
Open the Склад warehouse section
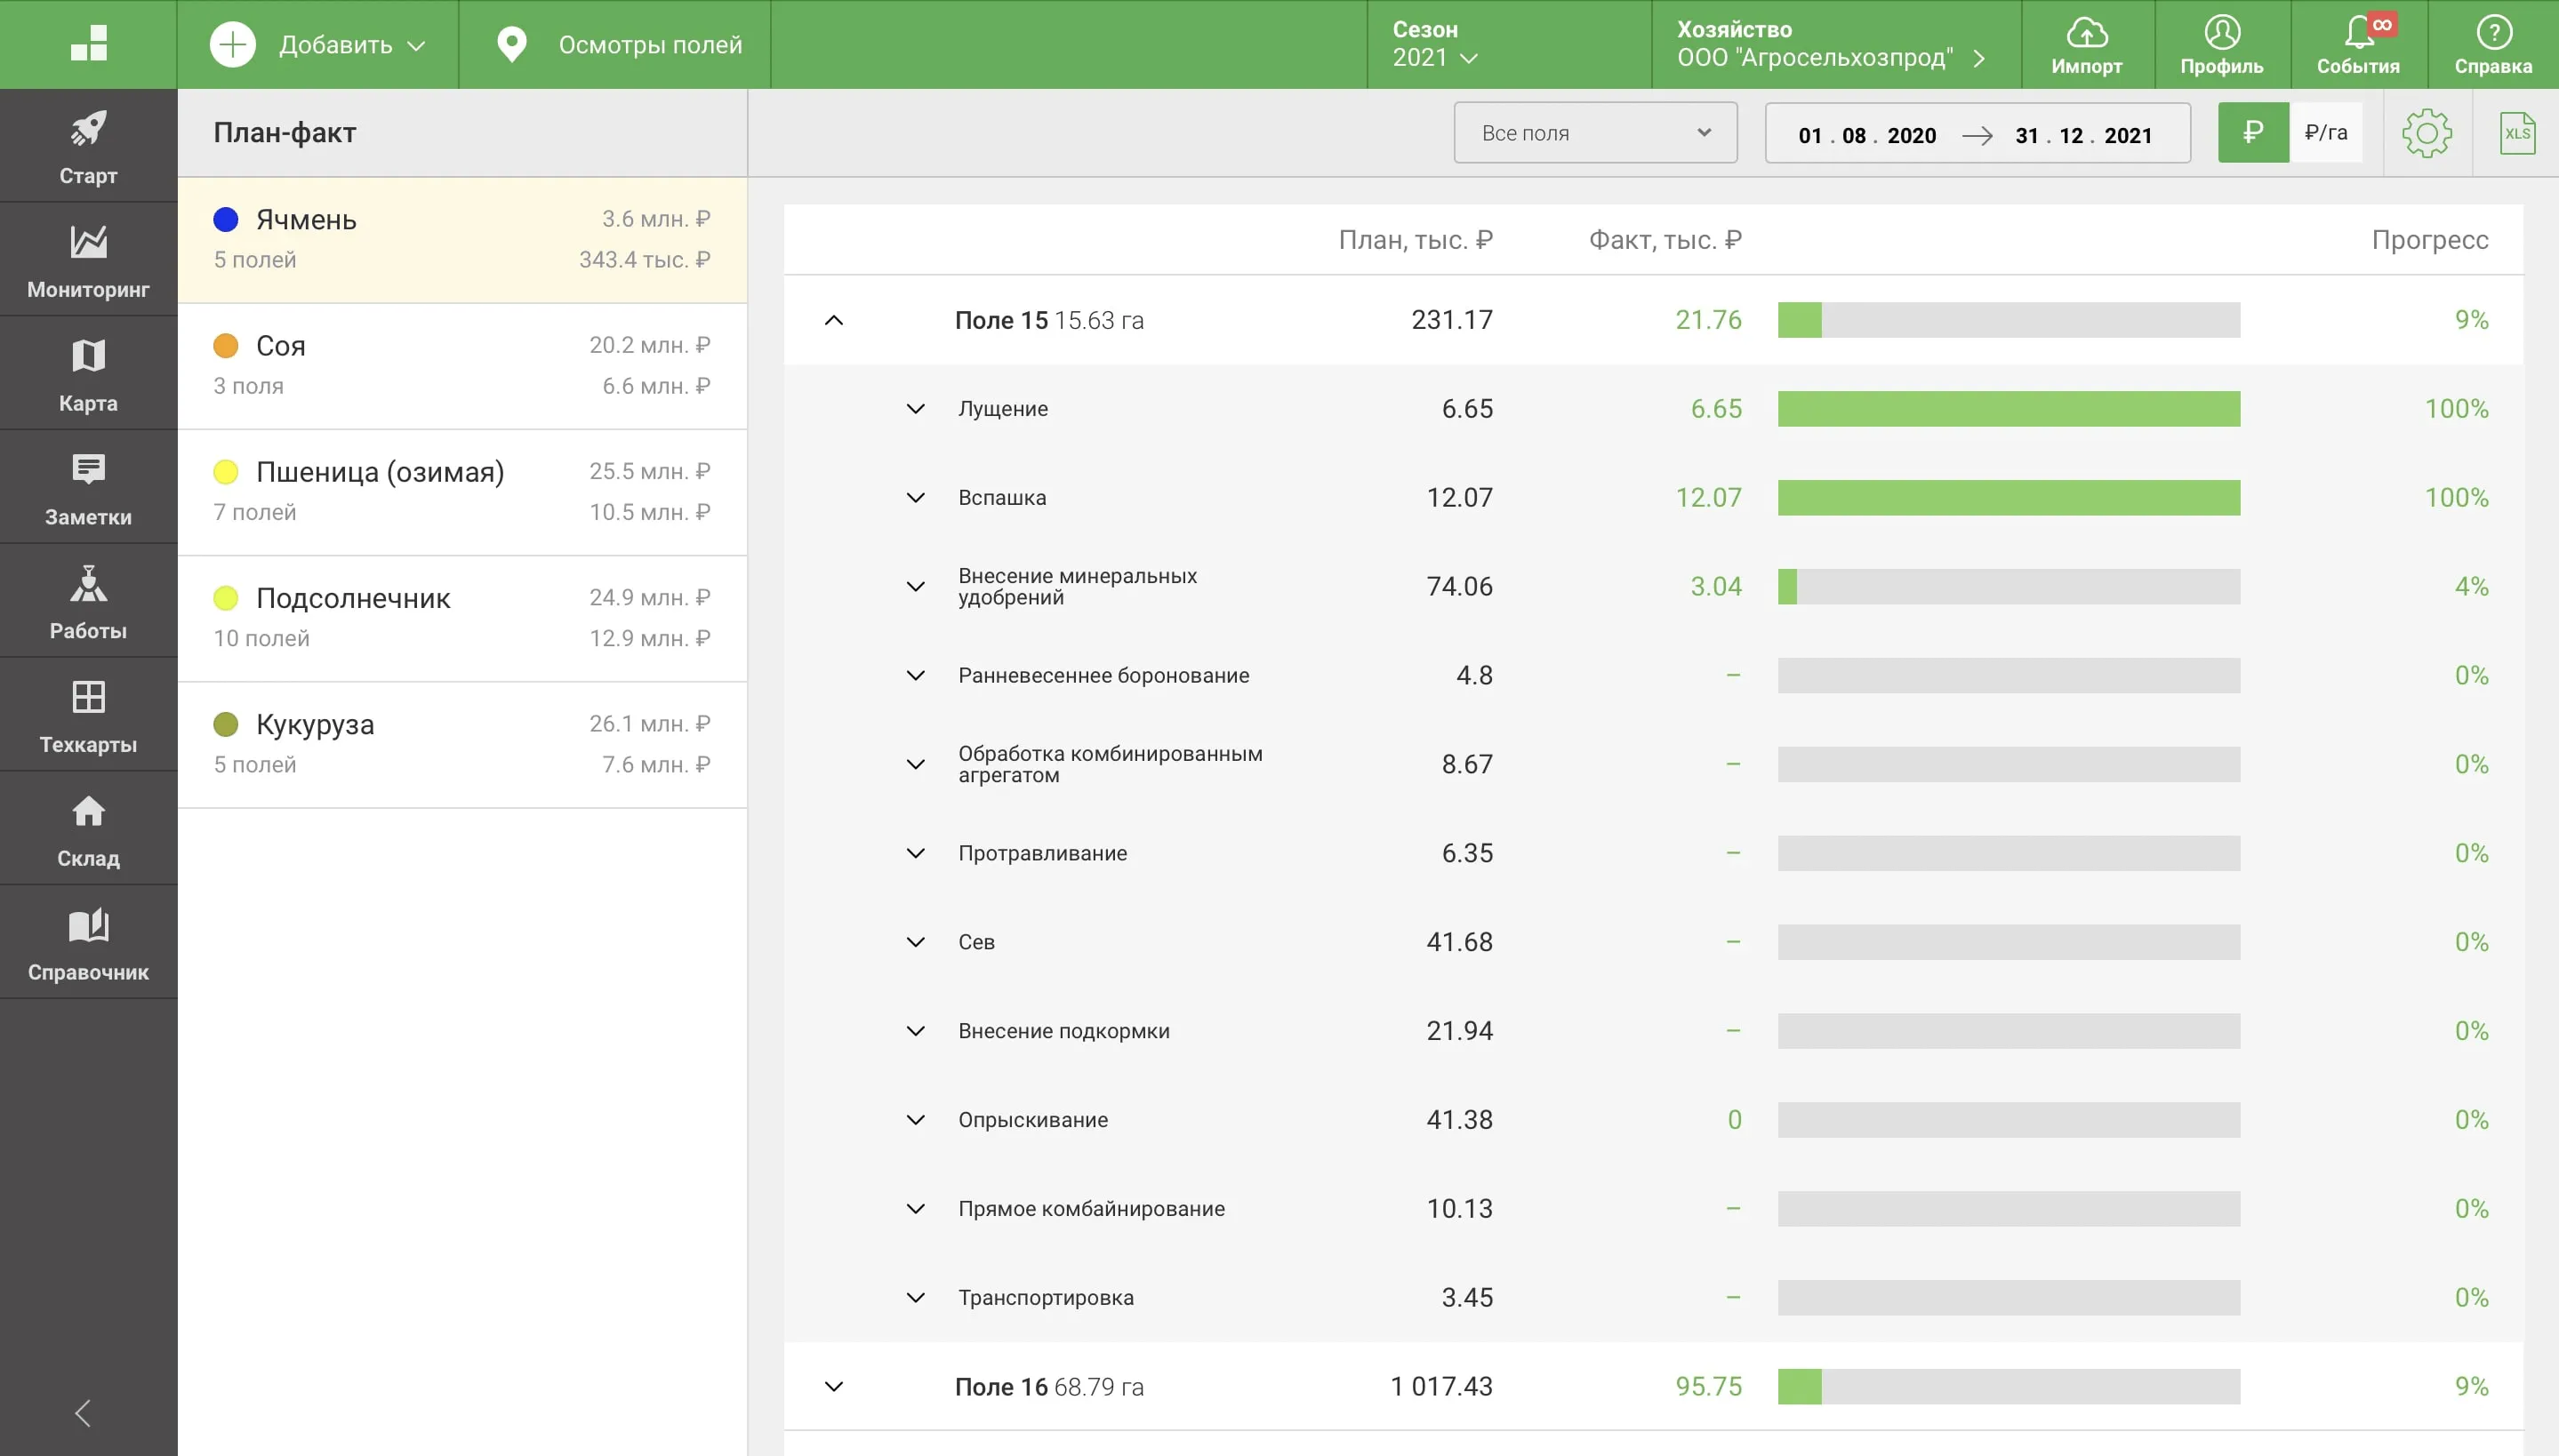tap(88, 829)
